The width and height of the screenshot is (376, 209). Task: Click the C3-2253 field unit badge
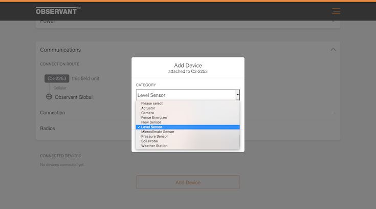click(x=56, y=78)
